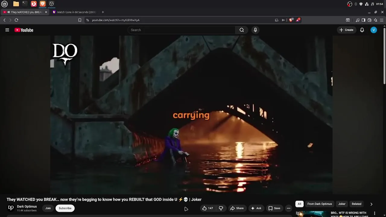Open the Brave main hamburger menu
This screenshot has height=217, width=386.
pyautogui.click(x=381, y=20)
